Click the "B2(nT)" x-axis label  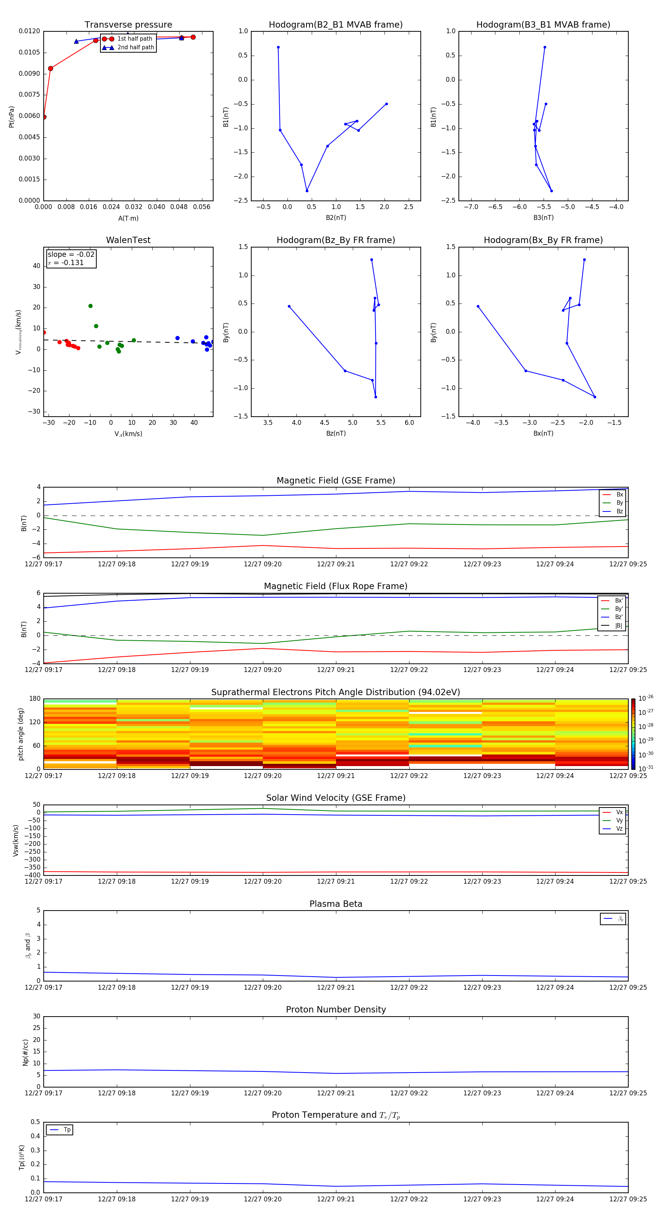click(336, 218)
